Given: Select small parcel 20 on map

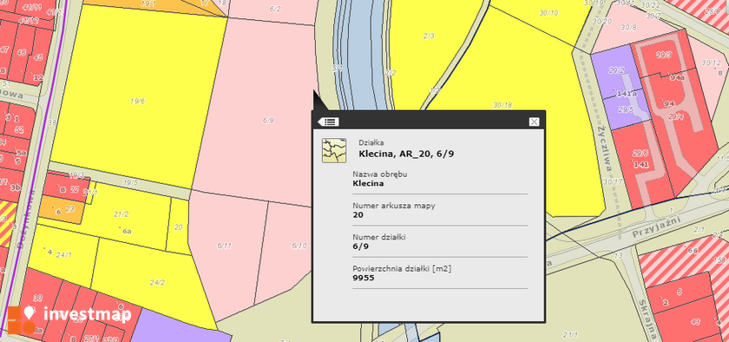Looking at the screenshot, I should [x=178, y=227].
